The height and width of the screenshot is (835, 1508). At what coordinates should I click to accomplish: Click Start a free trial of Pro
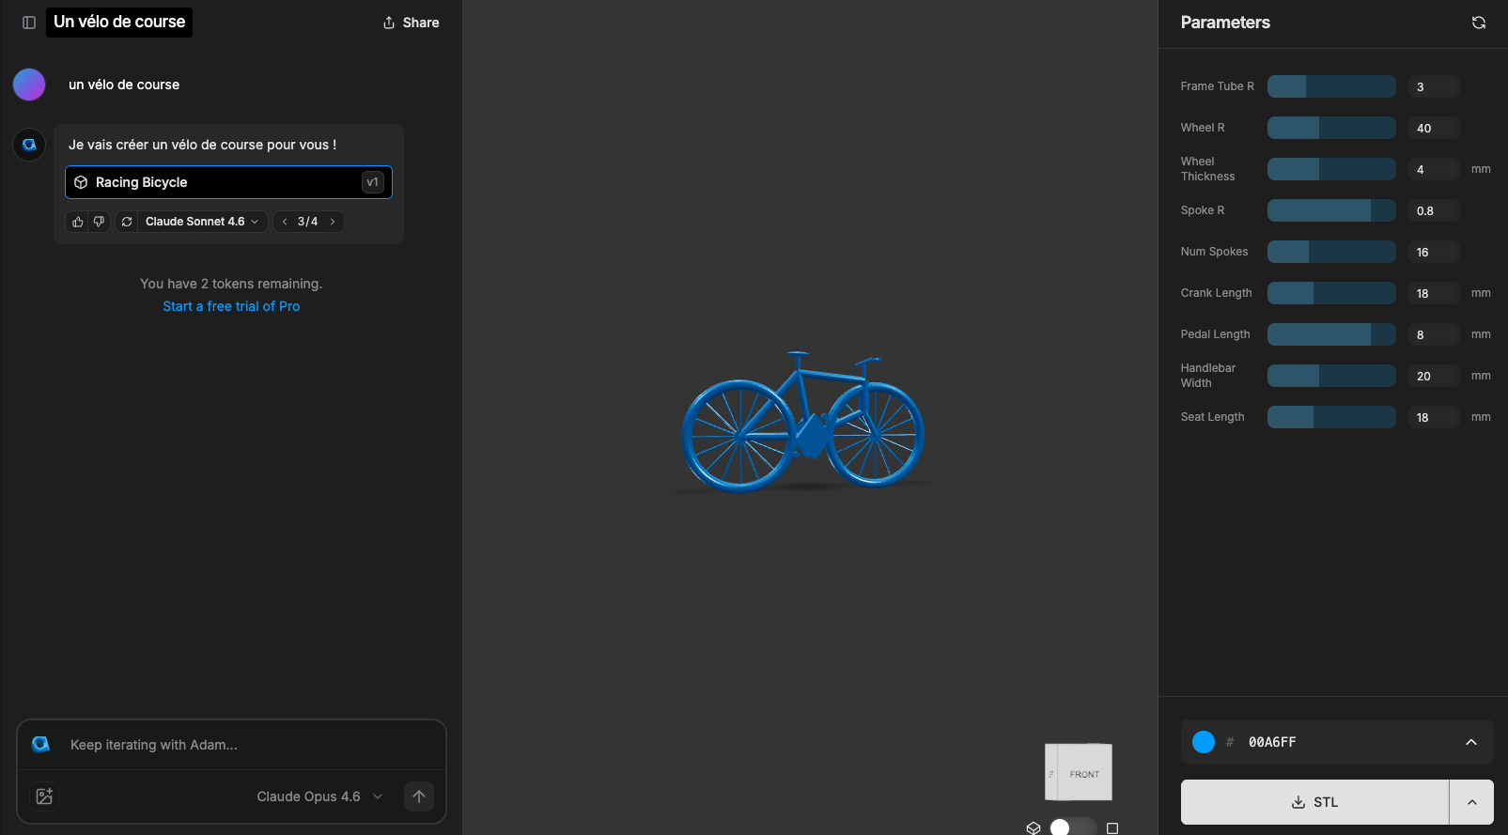[x=231, y=306]
